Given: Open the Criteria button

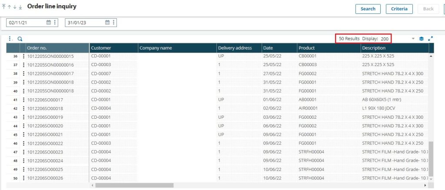Looking at the screenshot, I should pos(399,9).
